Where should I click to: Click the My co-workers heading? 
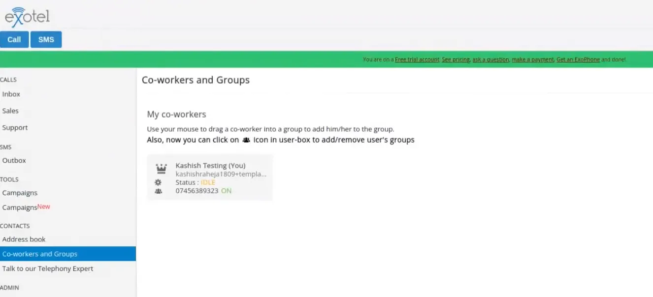click(176, 114)
